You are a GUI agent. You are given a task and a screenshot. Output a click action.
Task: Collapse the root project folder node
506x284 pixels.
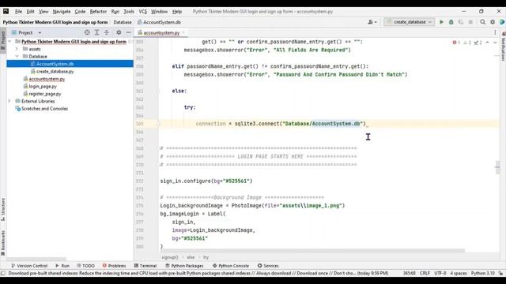[x=9, y=42]
